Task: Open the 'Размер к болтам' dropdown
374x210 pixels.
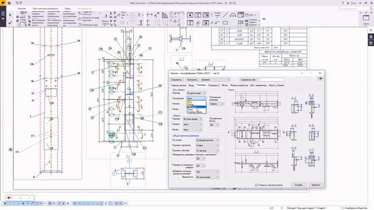Action: [207, 150]
